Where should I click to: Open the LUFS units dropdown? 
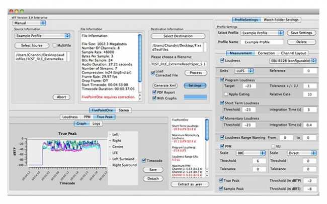[x=244, y=71]
